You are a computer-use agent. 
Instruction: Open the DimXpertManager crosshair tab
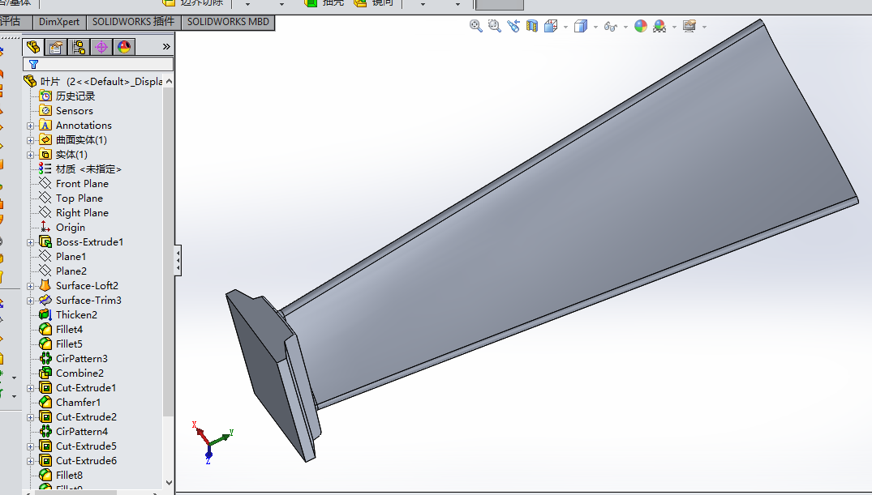point(101,47)
